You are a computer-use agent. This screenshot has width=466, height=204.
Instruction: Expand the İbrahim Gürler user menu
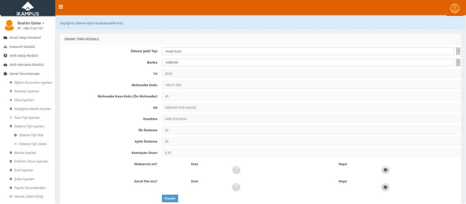tap(31, 23)
